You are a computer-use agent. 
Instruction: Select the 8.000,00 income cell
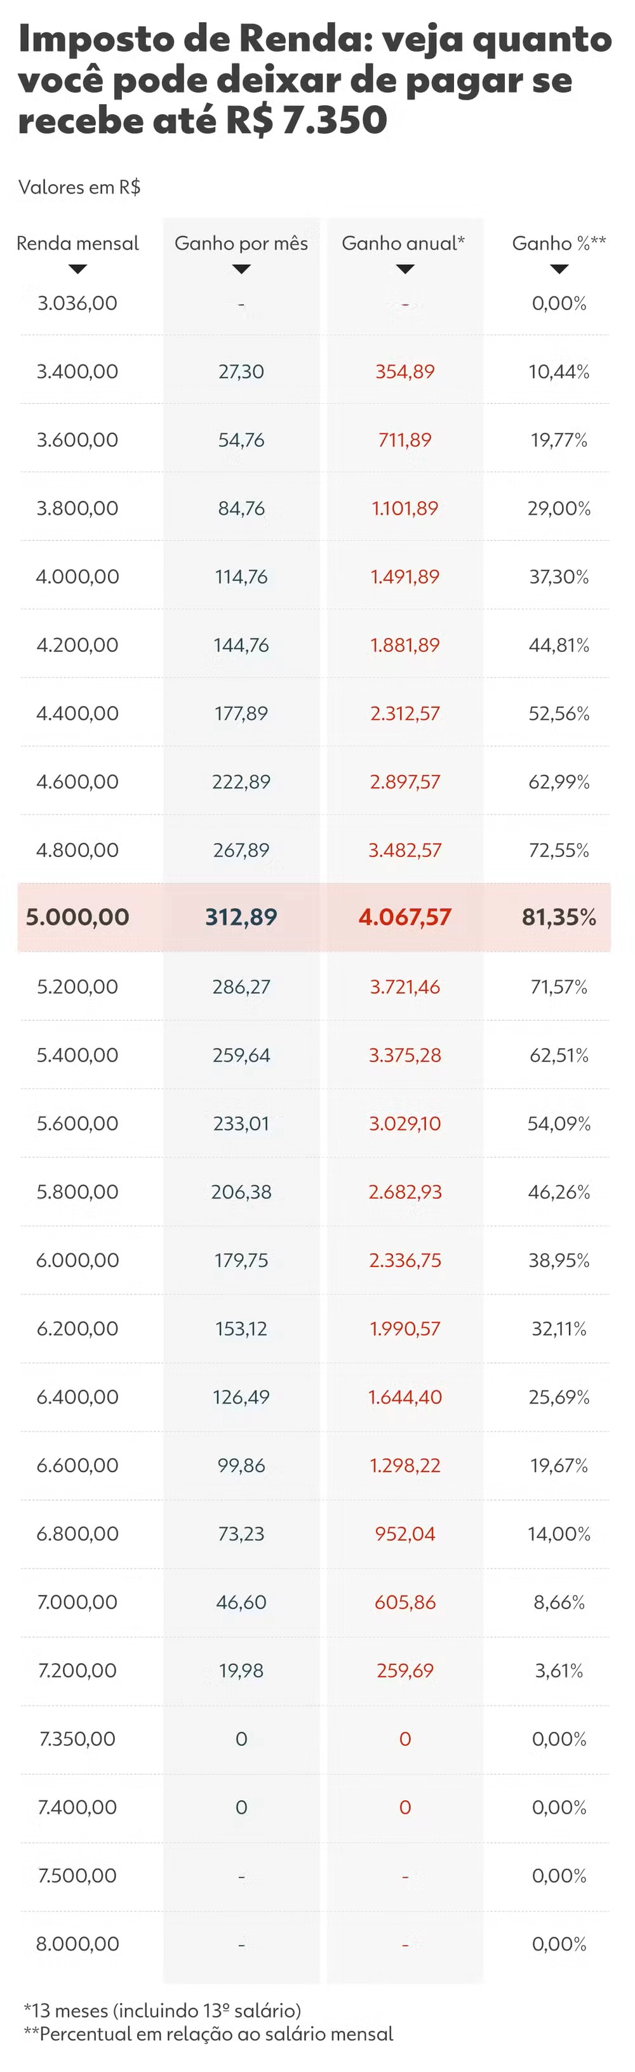pyautogui.click(x=77, y=1944)
